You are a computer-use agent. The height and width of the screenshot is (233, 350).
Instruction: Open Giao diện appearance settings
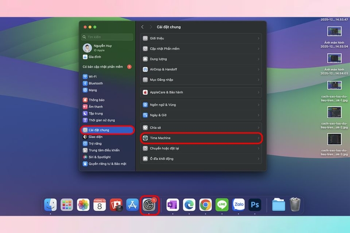108,137
